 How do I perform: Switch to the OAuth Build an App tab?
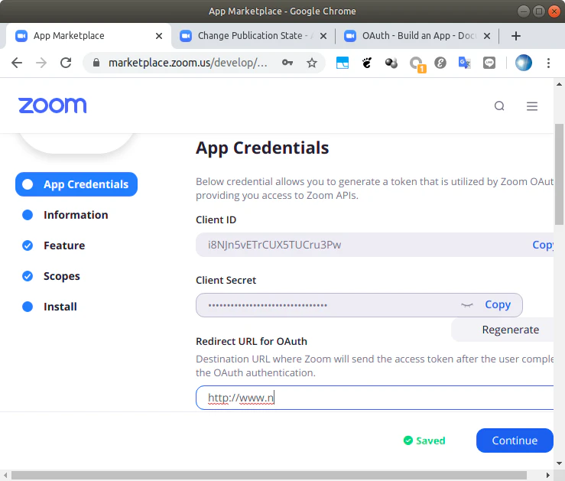[x=417, y=36]
